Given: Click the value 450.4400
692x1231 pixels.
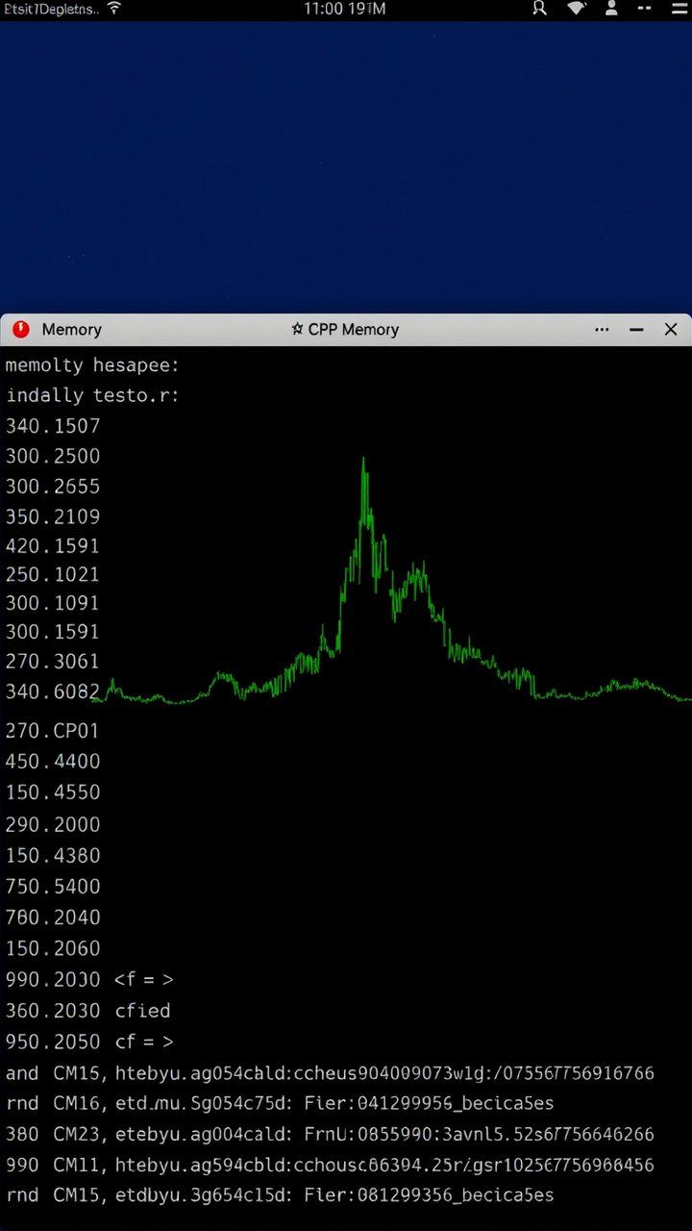Looking at the screenshot, I should [53, 761].
